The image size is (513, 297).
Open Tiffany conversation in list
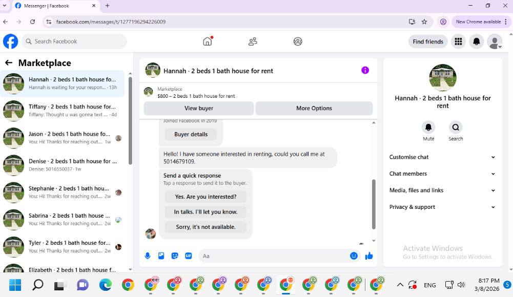coord(62,111)
